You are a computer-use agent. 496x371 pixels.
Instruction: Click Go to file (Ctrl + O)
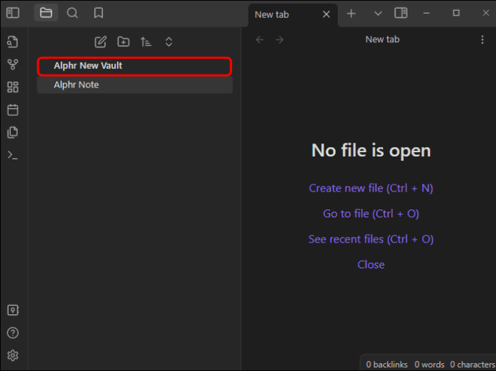[371, 214]
